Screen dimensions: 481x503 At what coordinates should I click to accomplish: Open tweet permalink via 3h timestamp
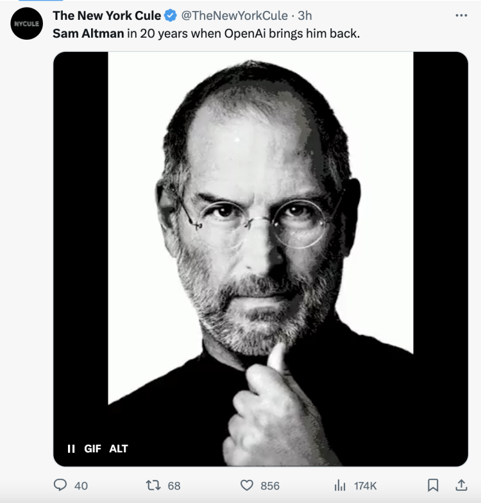tap(305, 15)
